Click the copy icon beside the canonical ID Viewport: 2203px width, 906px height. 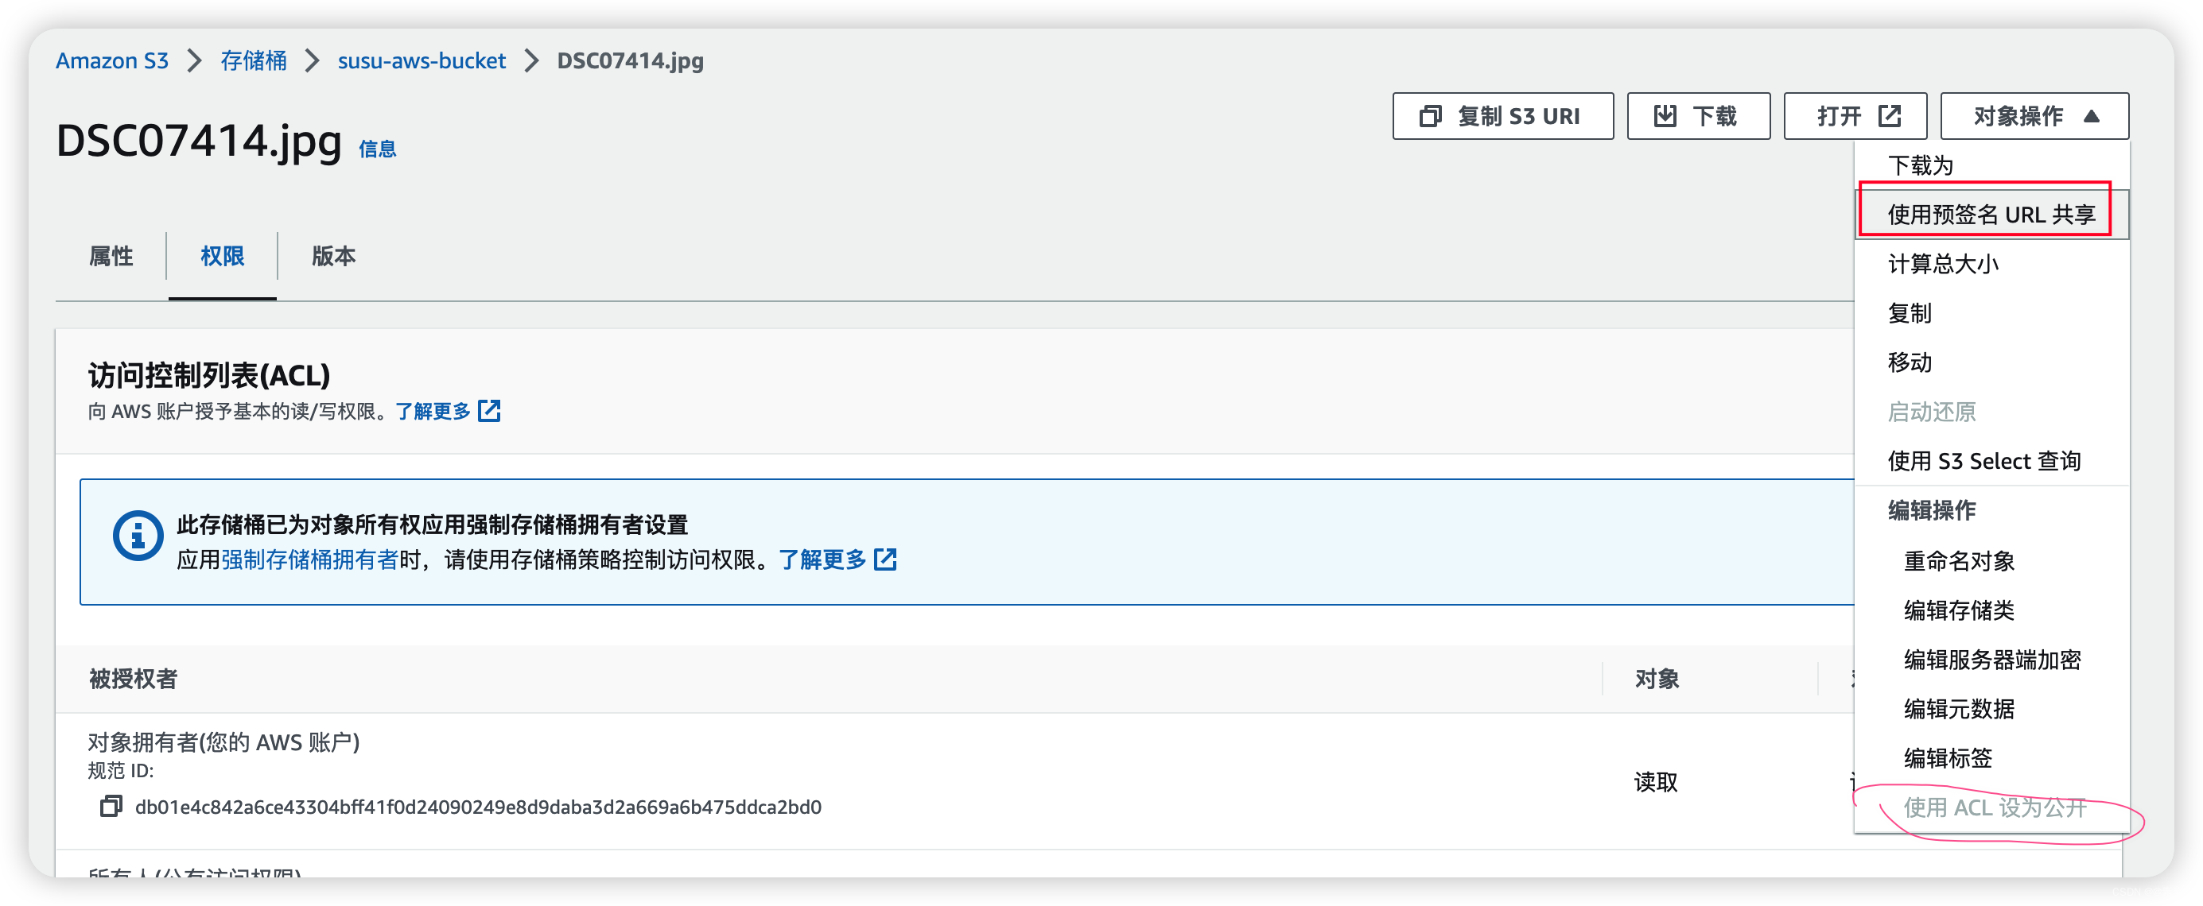coord(111,806)
